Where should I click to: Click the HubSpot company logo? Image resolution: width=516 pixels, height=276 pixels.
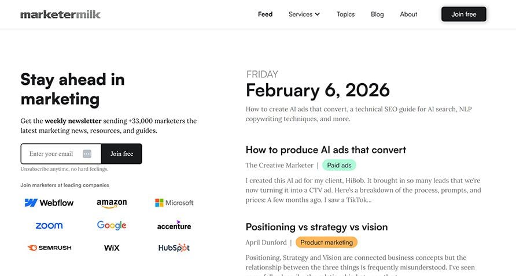click(174, 248)
